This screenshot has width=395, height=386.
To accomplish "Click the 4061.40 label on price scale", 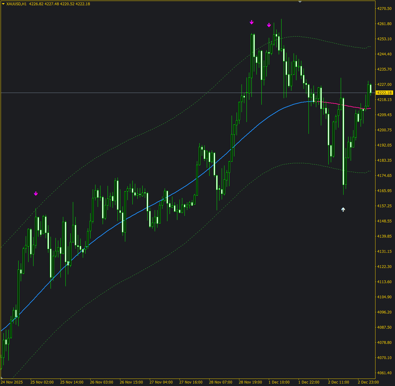I will click(x=384, y=373).
